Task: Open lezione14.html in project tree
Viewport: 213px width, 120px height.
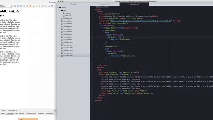Action: pos(68,53)
